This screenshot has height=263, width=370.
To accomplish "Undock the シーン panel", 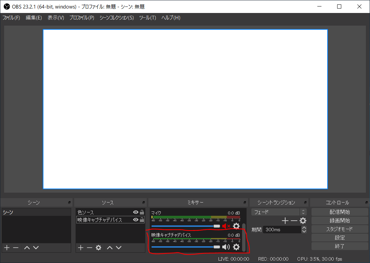I will (69, 203).
